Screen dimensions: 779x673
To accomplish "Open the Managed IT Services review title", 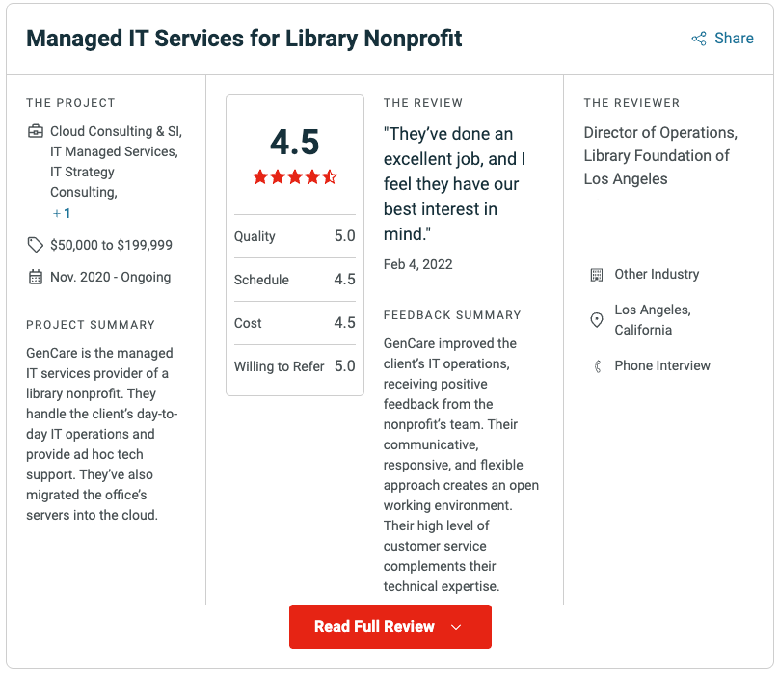I will pyautogui.click(x=244, y=39).
